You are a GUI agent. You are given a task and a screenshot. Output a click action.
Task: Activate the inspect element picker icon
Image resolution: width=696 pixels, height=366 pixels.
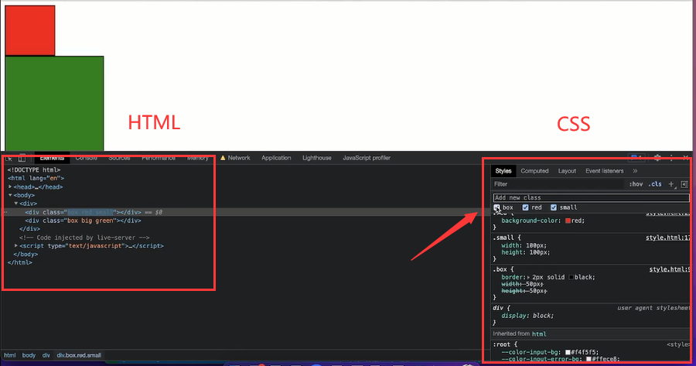[x=9, y=158]
